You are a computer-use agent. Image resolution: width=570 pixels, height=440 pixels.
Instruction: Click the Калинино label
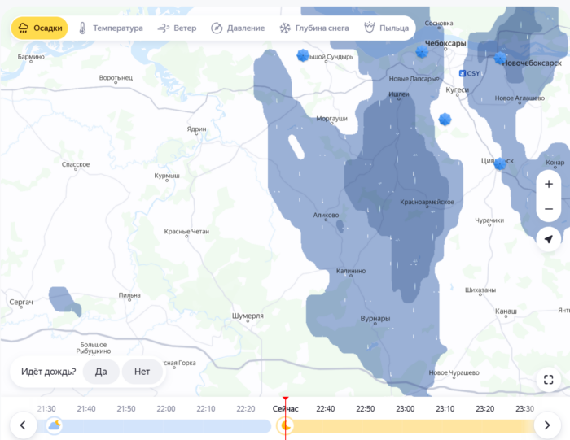tap(351, 271)
